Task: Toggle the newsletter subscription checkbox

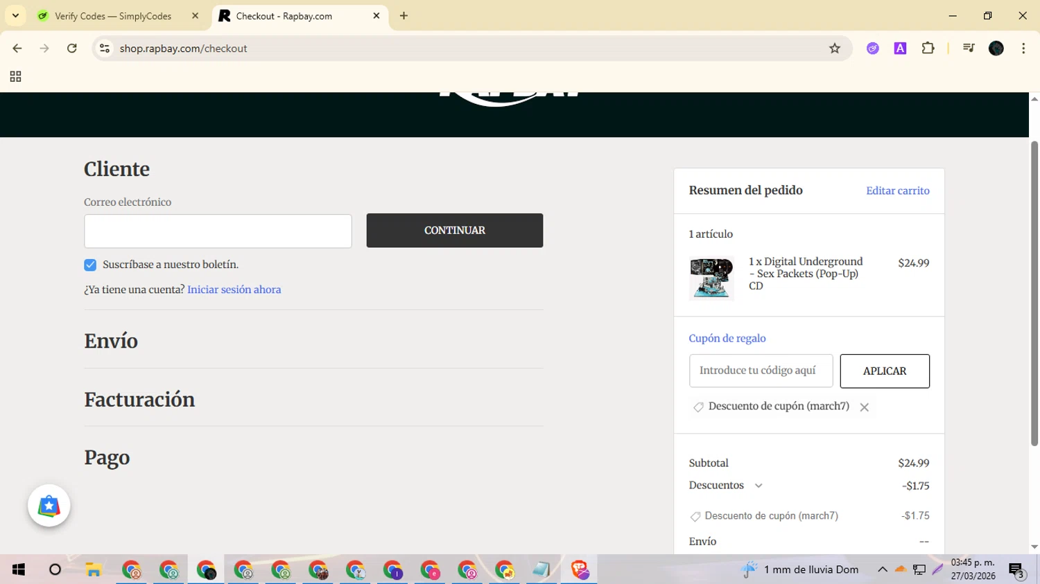Action: pos(90,265)
